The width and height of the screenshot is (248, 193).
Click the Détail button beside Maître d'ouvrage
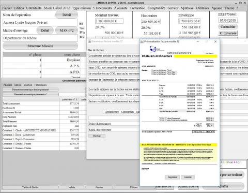45,31
